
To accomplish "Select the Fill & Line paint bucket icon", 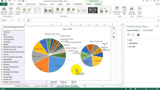I will point(128,34).
